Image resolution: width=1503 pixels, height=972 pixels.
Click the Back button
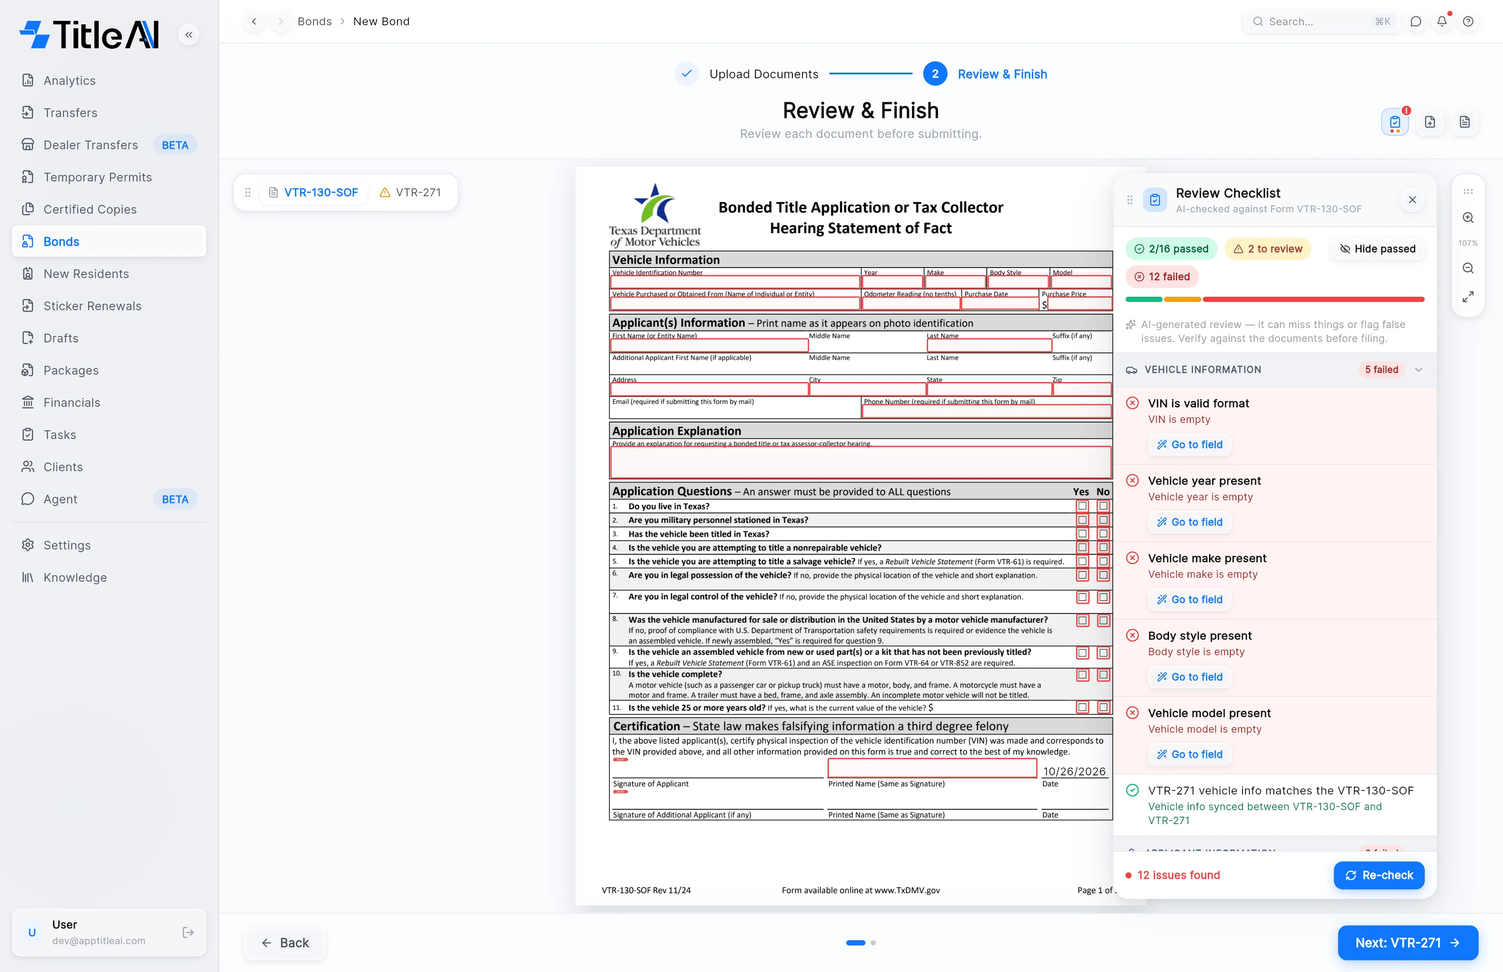click(285, 943)
